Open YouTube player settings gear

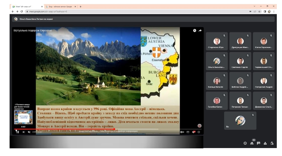193,132
